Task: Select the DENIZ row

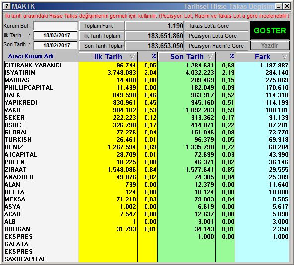Action: (147, 147)
